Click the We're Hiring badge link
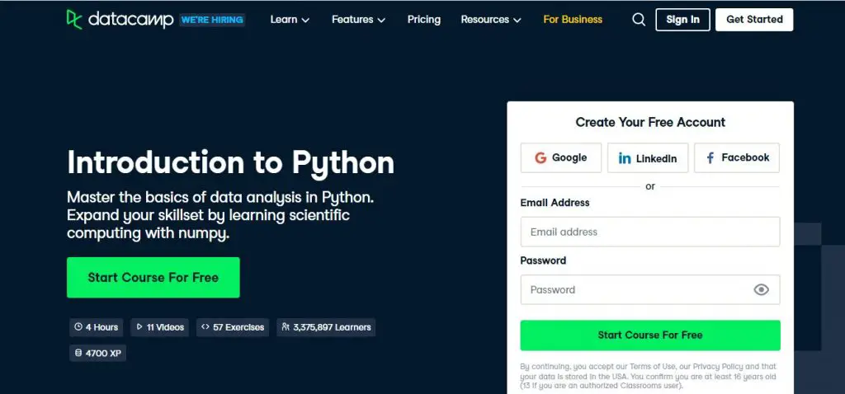 point(212,20)
